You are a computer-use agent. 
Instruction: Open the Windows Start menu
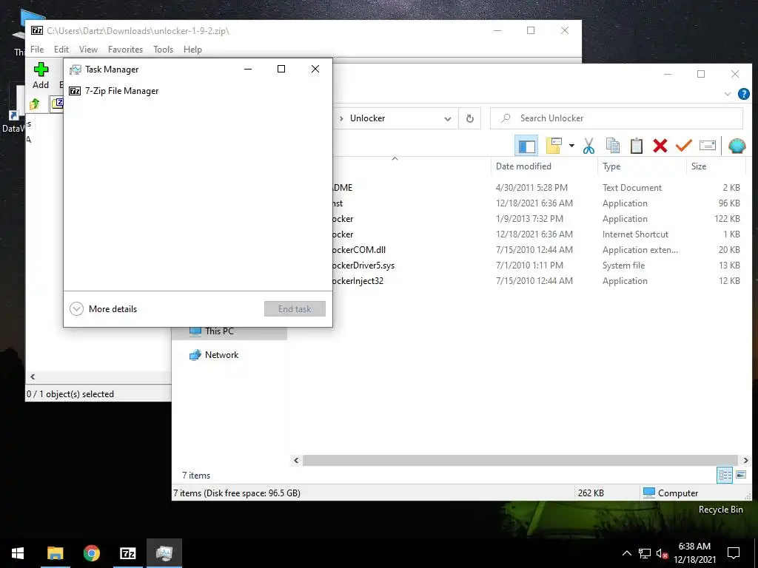(18, 553)
